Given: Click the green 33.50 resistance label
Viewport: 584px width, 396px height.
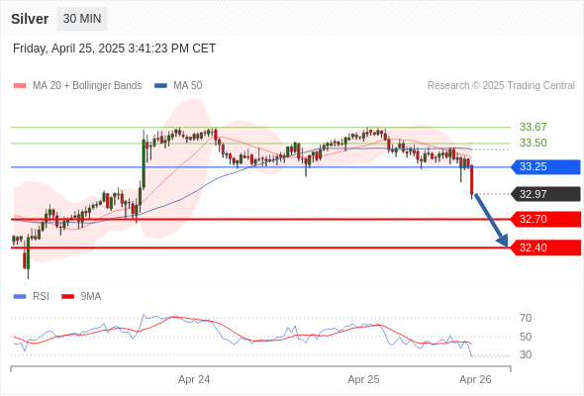Looking at the screenshot, I should [533, 143].
